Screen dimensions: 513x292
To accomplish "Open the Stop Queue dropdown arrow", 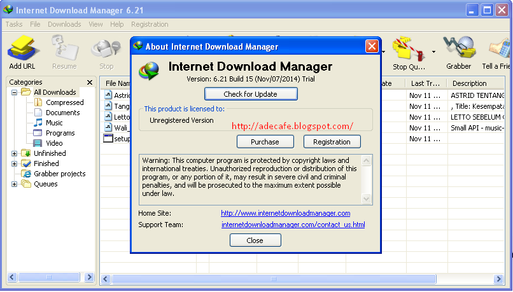I will tap(433, 52).
